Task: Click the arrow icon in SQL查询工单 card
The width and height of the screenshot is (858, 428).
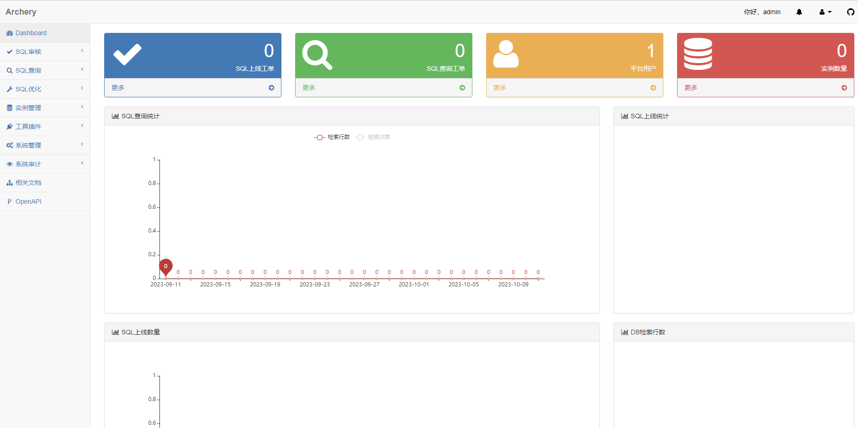Action: point(462,88)
